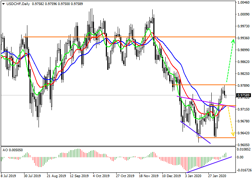This screenshot has height=180, width=252.
Task: Click the 0.99360 price axis label
Action: [244, 38]
